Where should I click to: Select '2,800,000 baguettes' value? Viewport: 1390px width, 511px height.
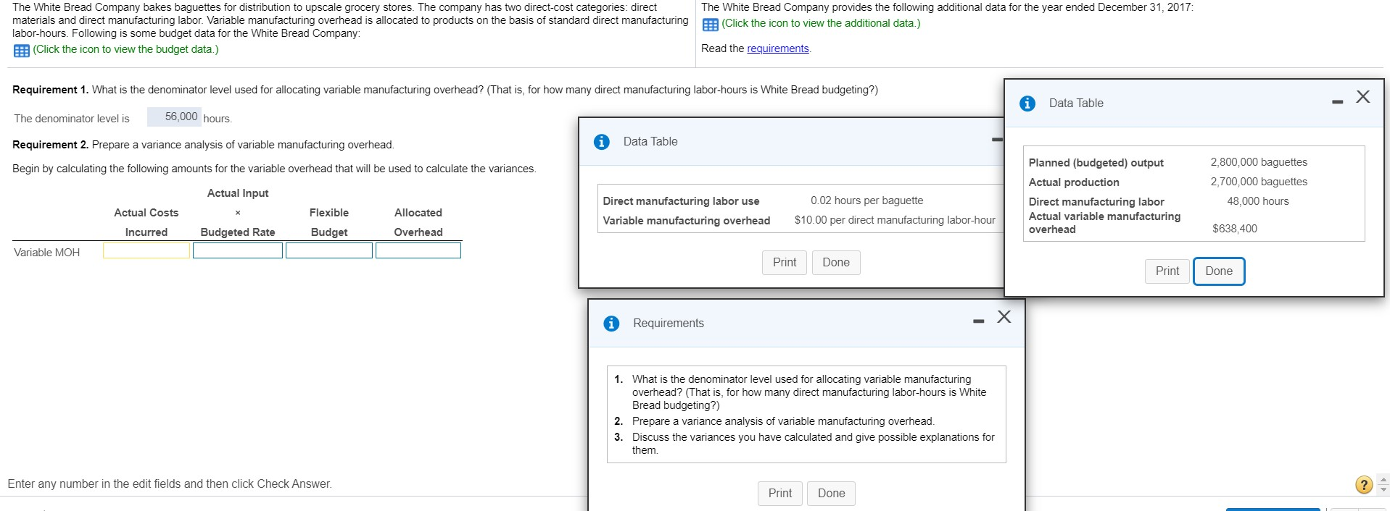tap(1259, 162)
